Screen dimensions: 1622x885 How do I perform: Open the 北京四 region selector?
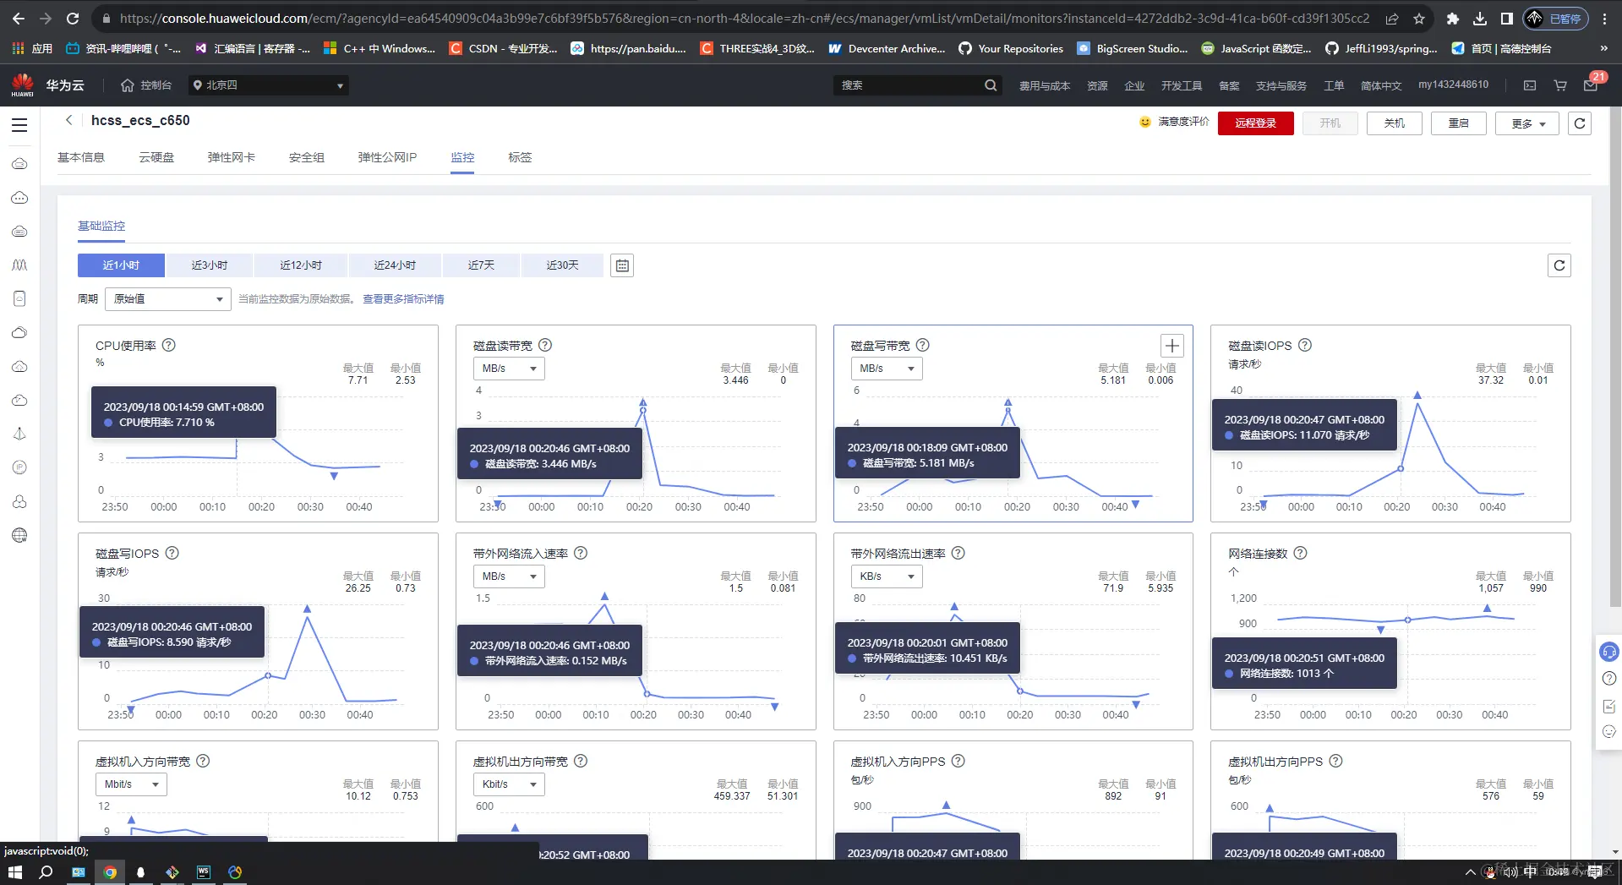click(x=269, y=85)
